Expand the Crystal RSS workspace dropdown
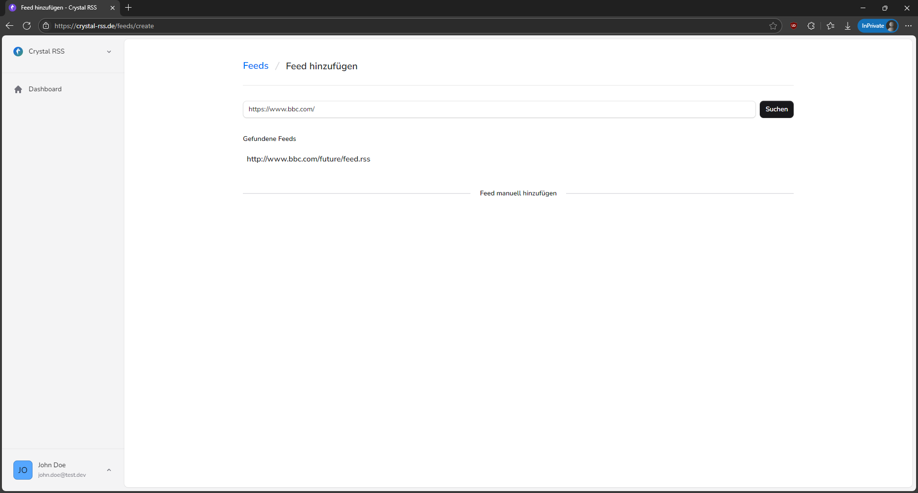The image size is (918, 493). click(109, 52)
